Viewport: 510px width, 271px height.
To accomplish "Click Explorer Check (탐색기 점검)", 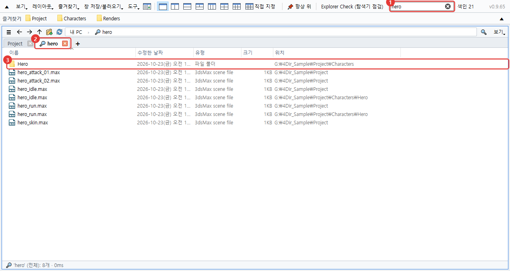I will click(352, 6).
